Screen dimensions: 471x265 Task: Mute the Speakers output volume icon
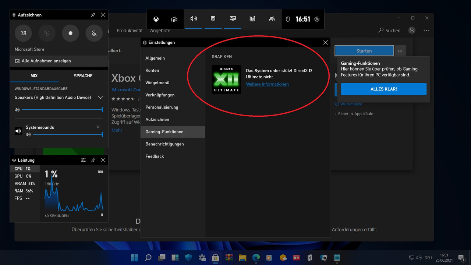point(17,110)
